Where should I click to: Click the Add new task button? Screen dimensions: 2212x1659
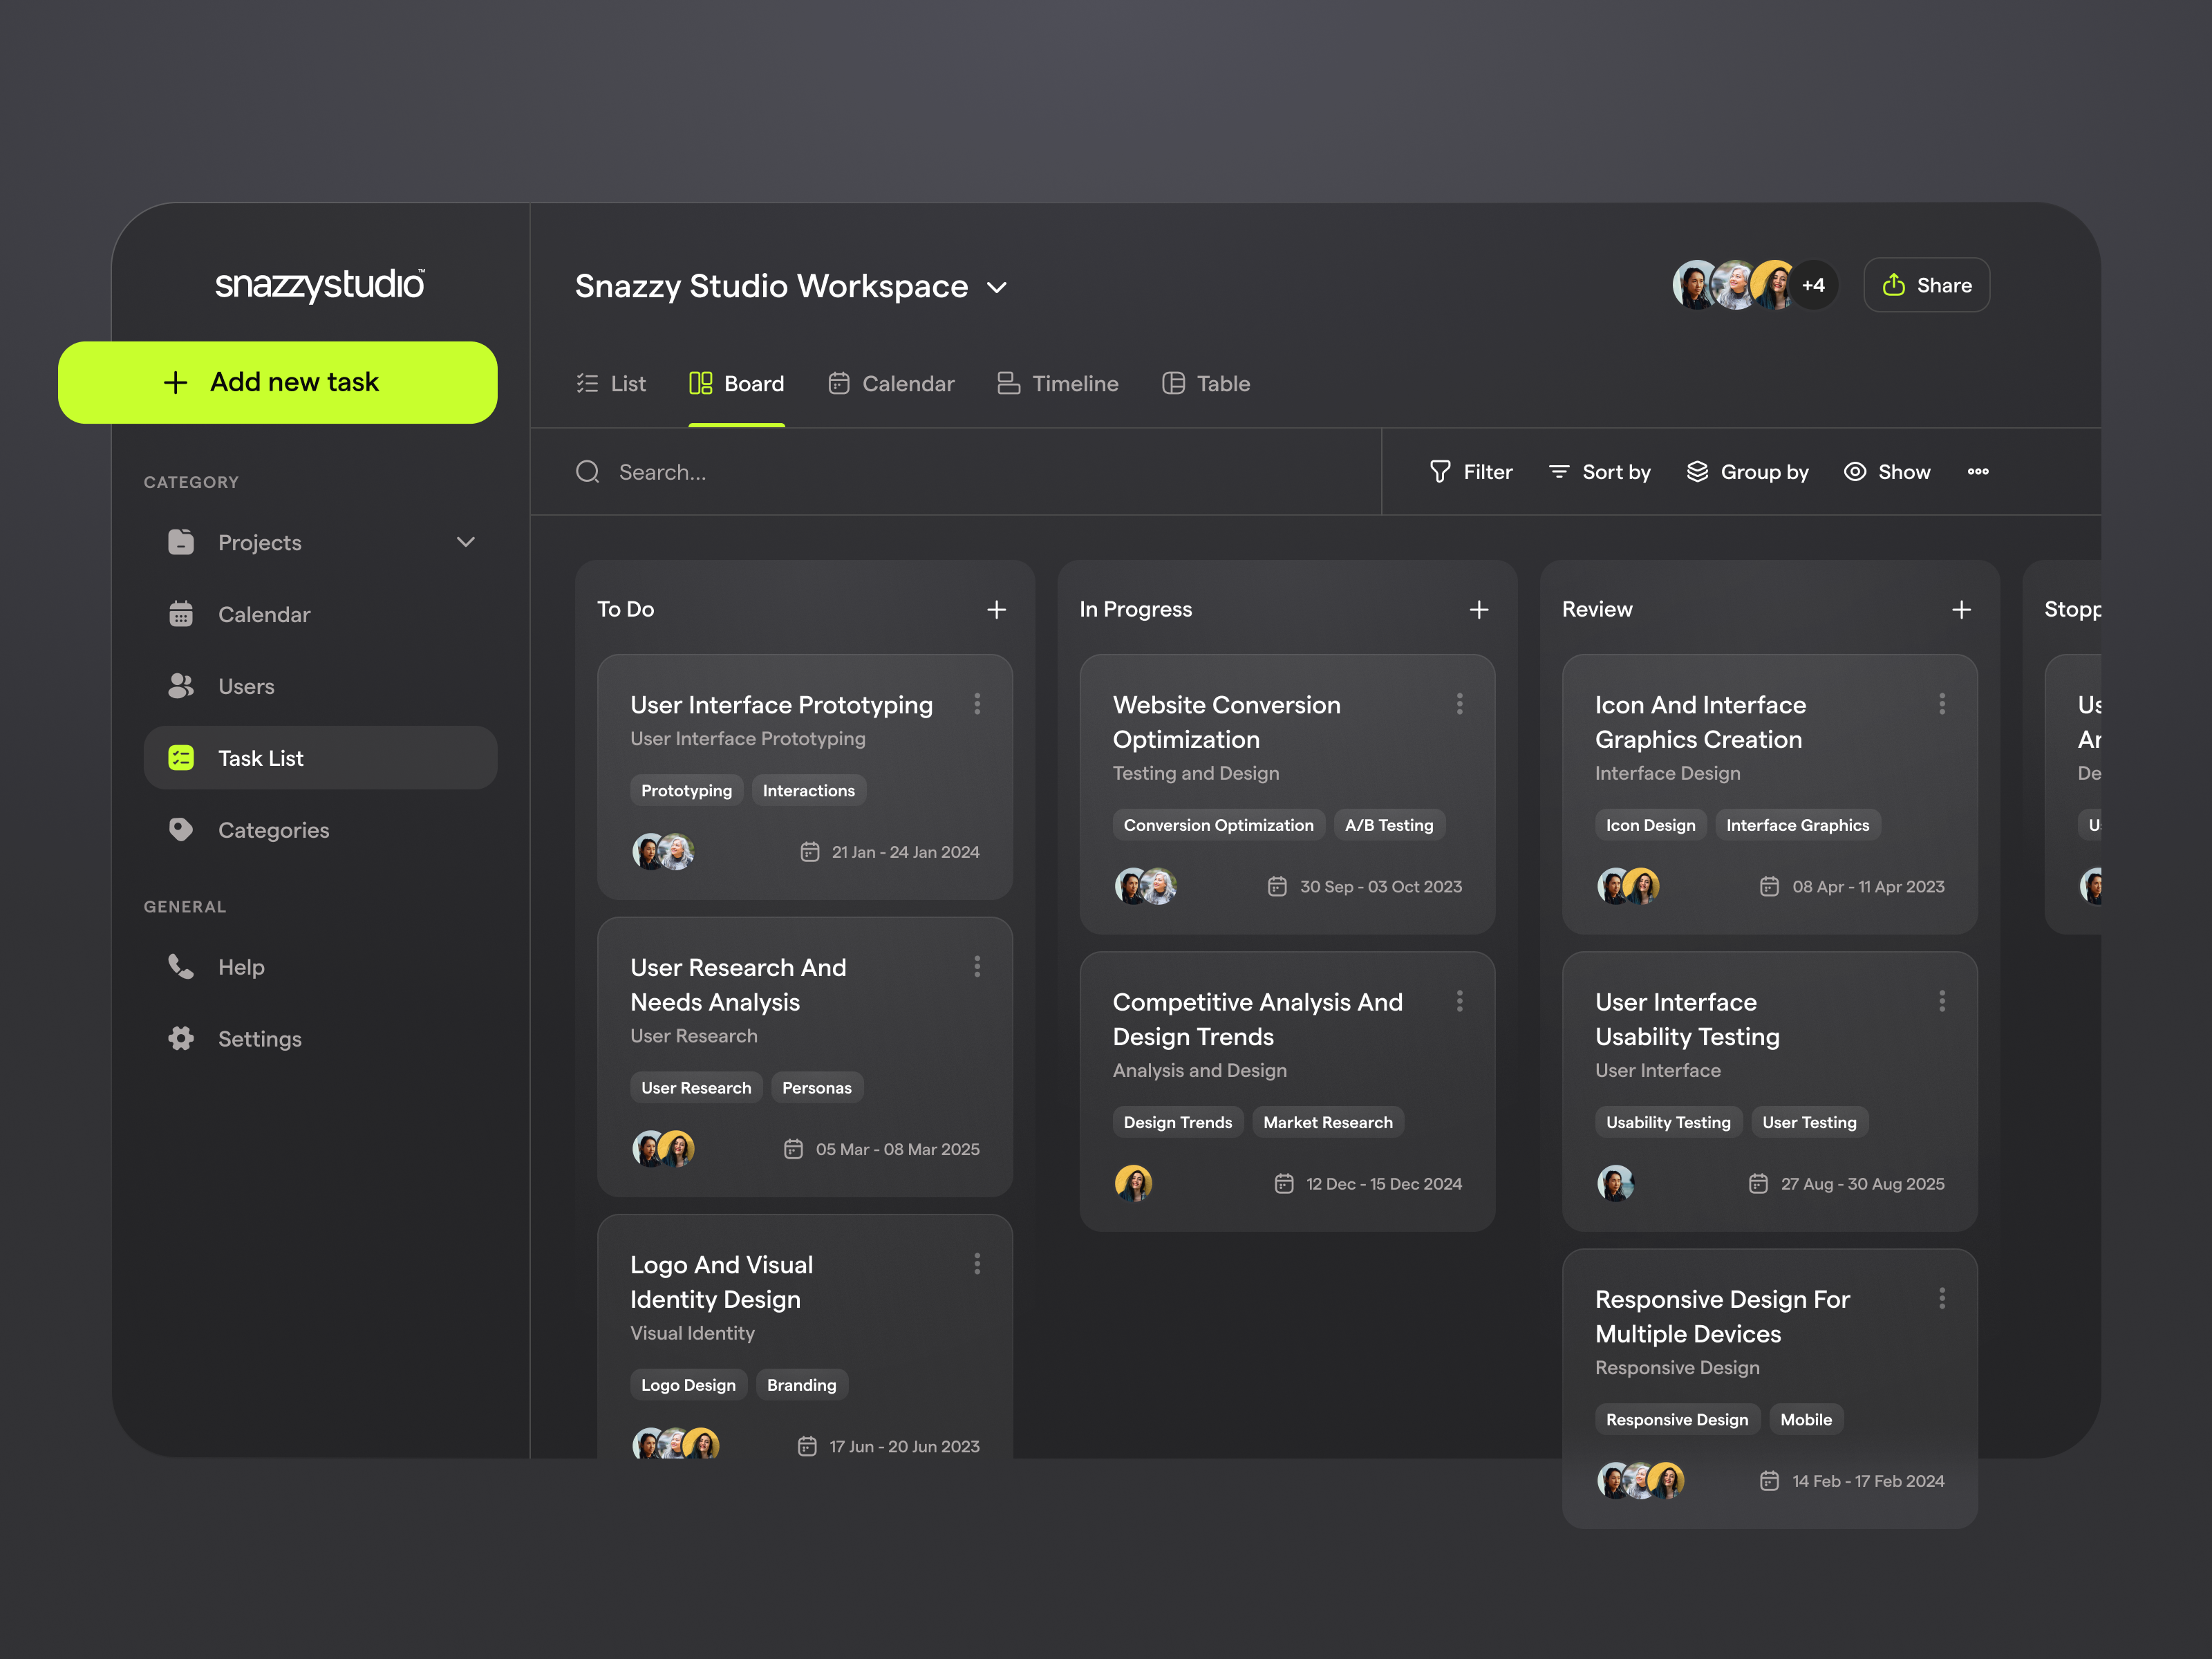tap(277, 382)
